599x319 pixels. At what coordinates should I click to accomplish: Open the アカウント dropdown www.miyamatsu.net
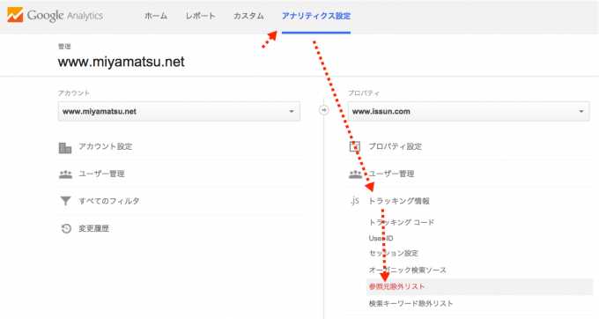[179, 112]
